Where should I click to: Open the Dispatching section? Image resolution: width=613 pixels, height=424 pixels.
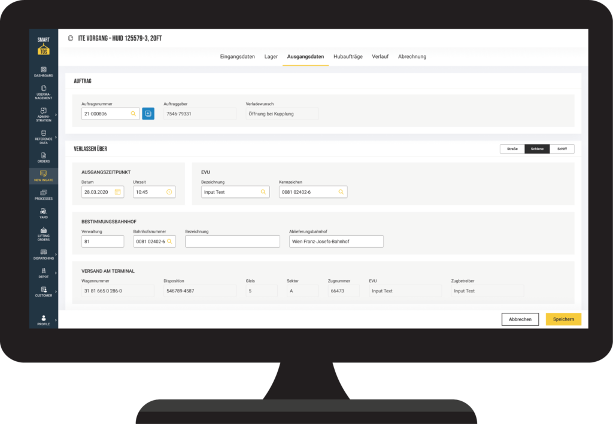[x=43, y=253]
